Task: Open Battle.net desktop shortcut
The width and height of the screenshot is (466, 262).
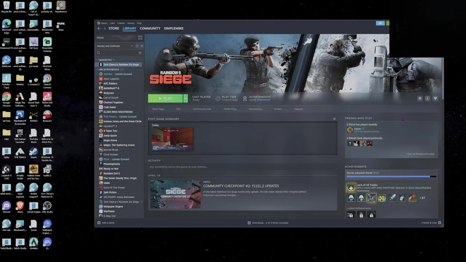Action: click(x=6, y=62)
